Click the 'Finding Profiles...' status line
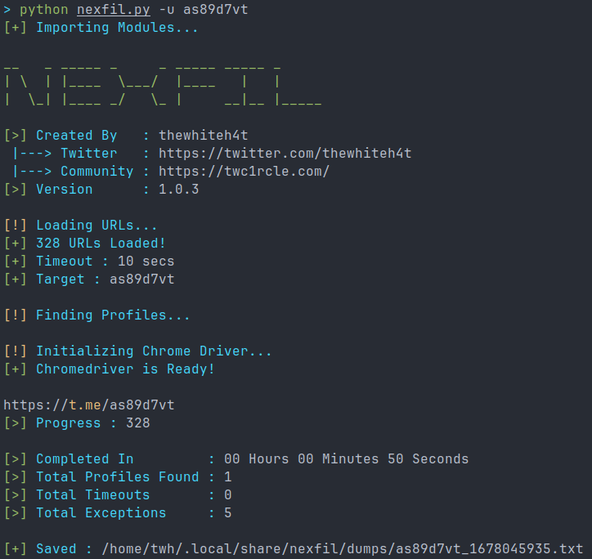 pos(96,315)
